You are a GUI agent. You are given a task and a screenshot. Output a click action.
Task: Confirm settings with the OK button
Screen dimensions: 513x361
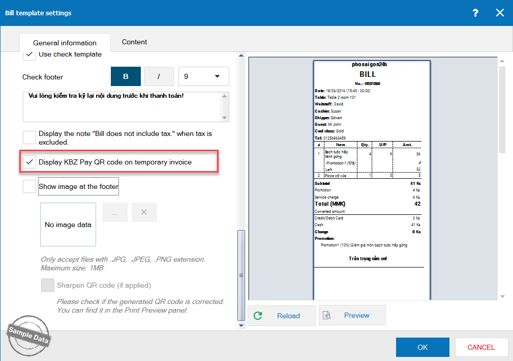point(423,347)
